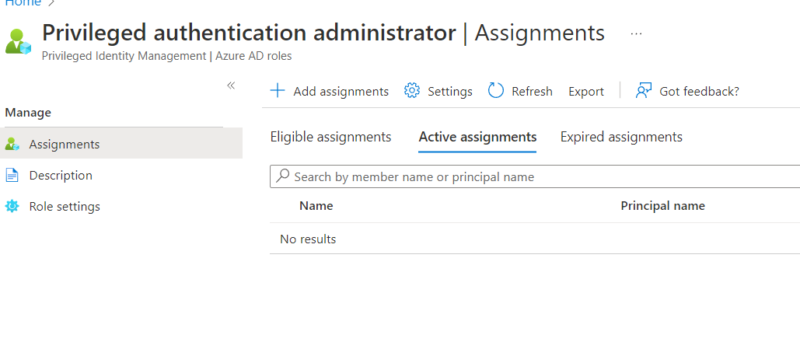Open the Expired assignments tab

[621, 137]
